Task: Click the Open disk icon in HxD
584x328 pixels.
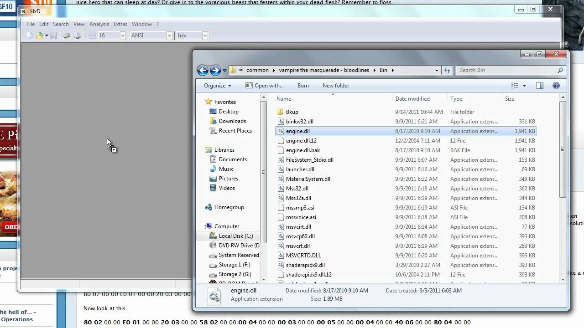Action: [x=77, y=36]
